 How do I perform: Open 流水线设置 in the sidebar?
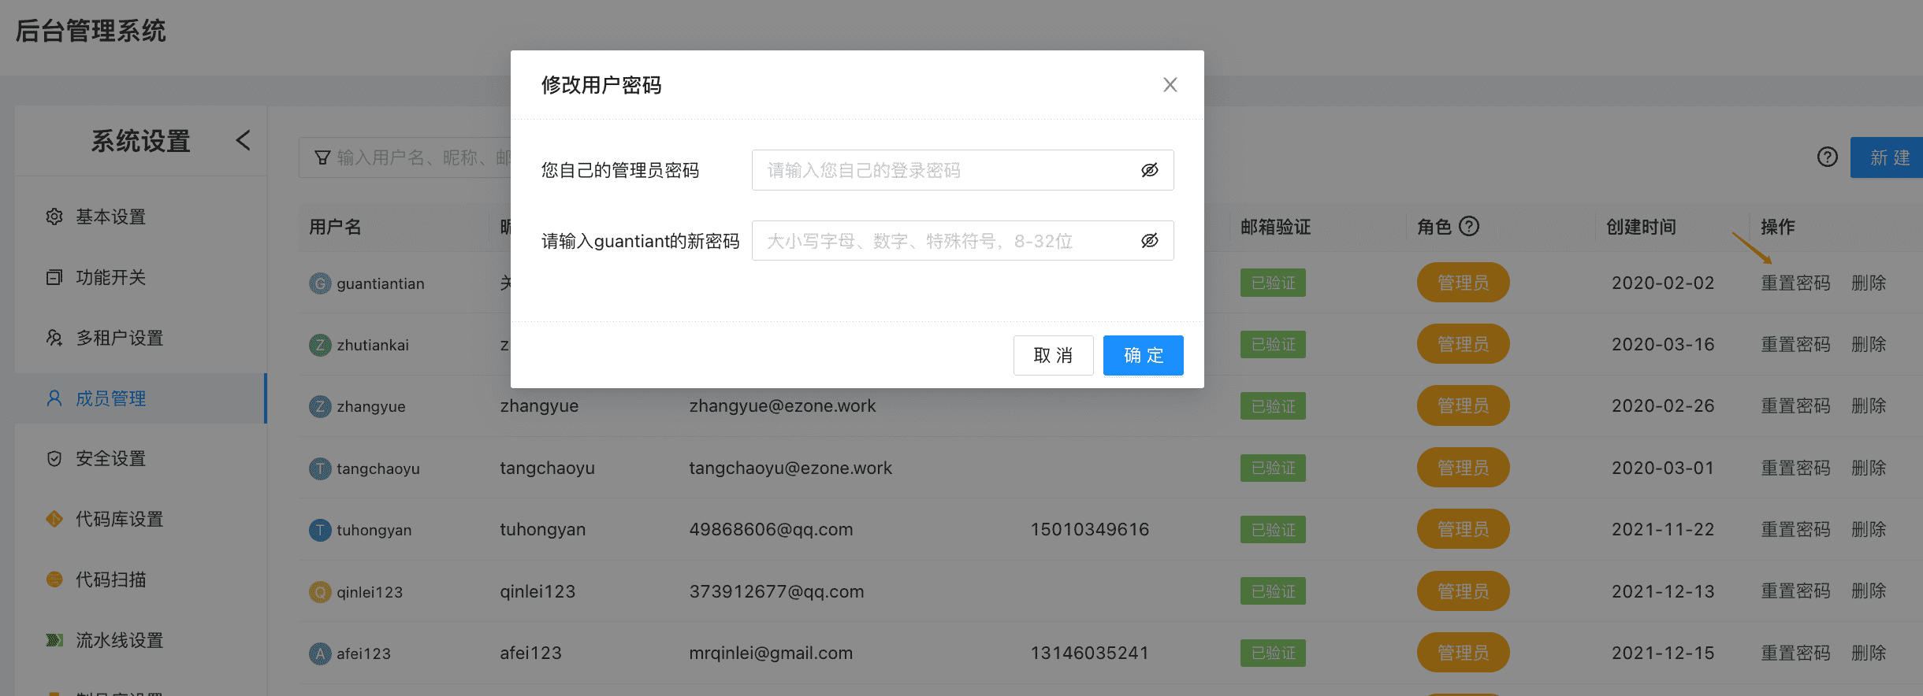(x=140, y=640)
